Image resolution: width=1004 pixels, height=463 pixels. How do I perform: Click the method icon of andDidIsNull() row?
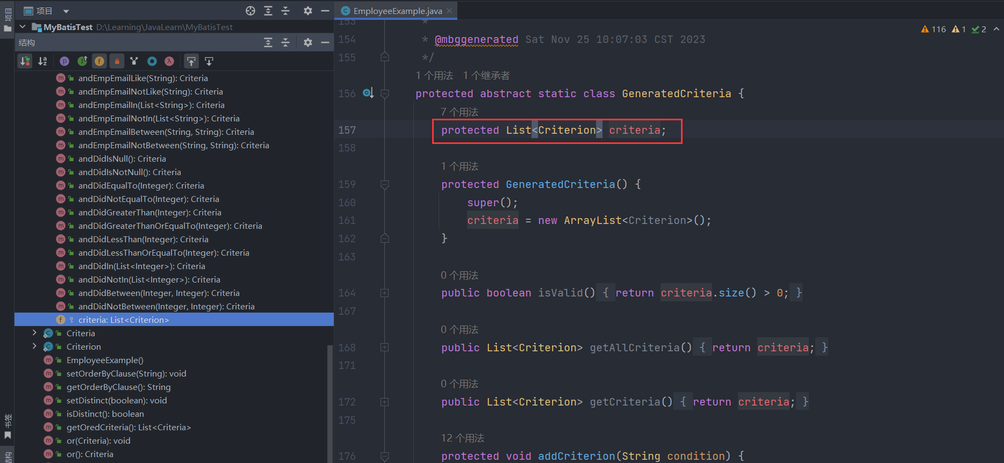tap(61, 159)
